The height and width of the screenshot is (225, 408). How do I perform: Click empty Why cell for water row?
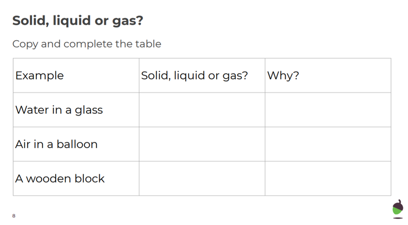[x=328, y=110]
